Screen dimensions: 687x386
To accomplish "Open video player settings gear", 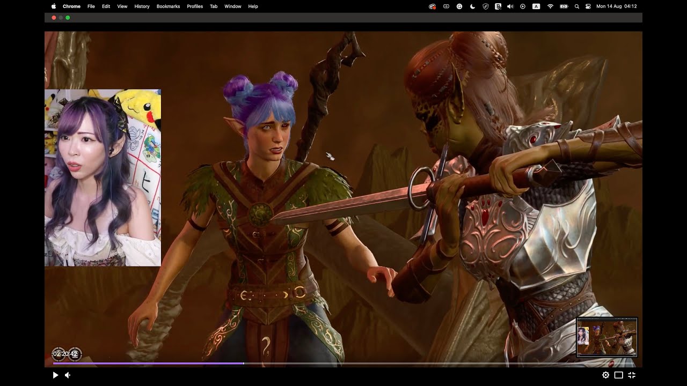I will [x=605, y=375].
